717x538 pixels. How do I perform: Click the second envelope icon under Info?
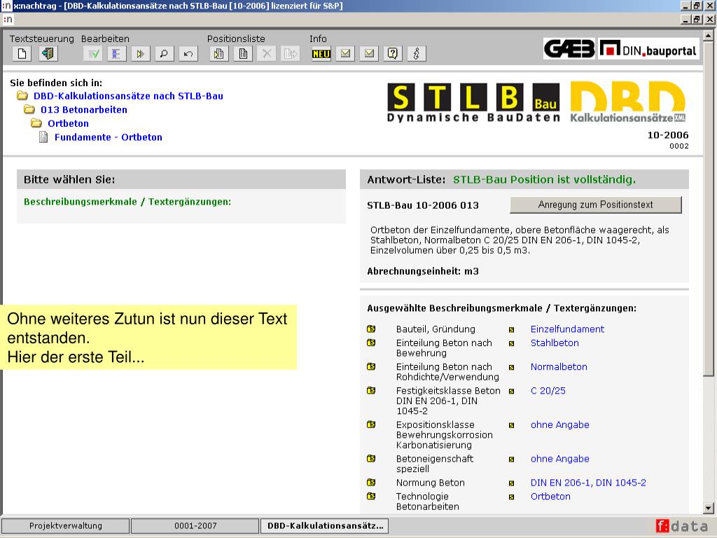369,54
